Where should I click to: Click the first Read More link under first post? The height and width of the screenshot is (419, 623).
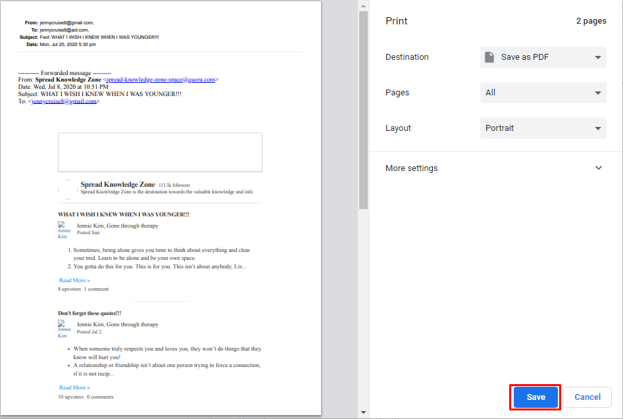[75, 280]
